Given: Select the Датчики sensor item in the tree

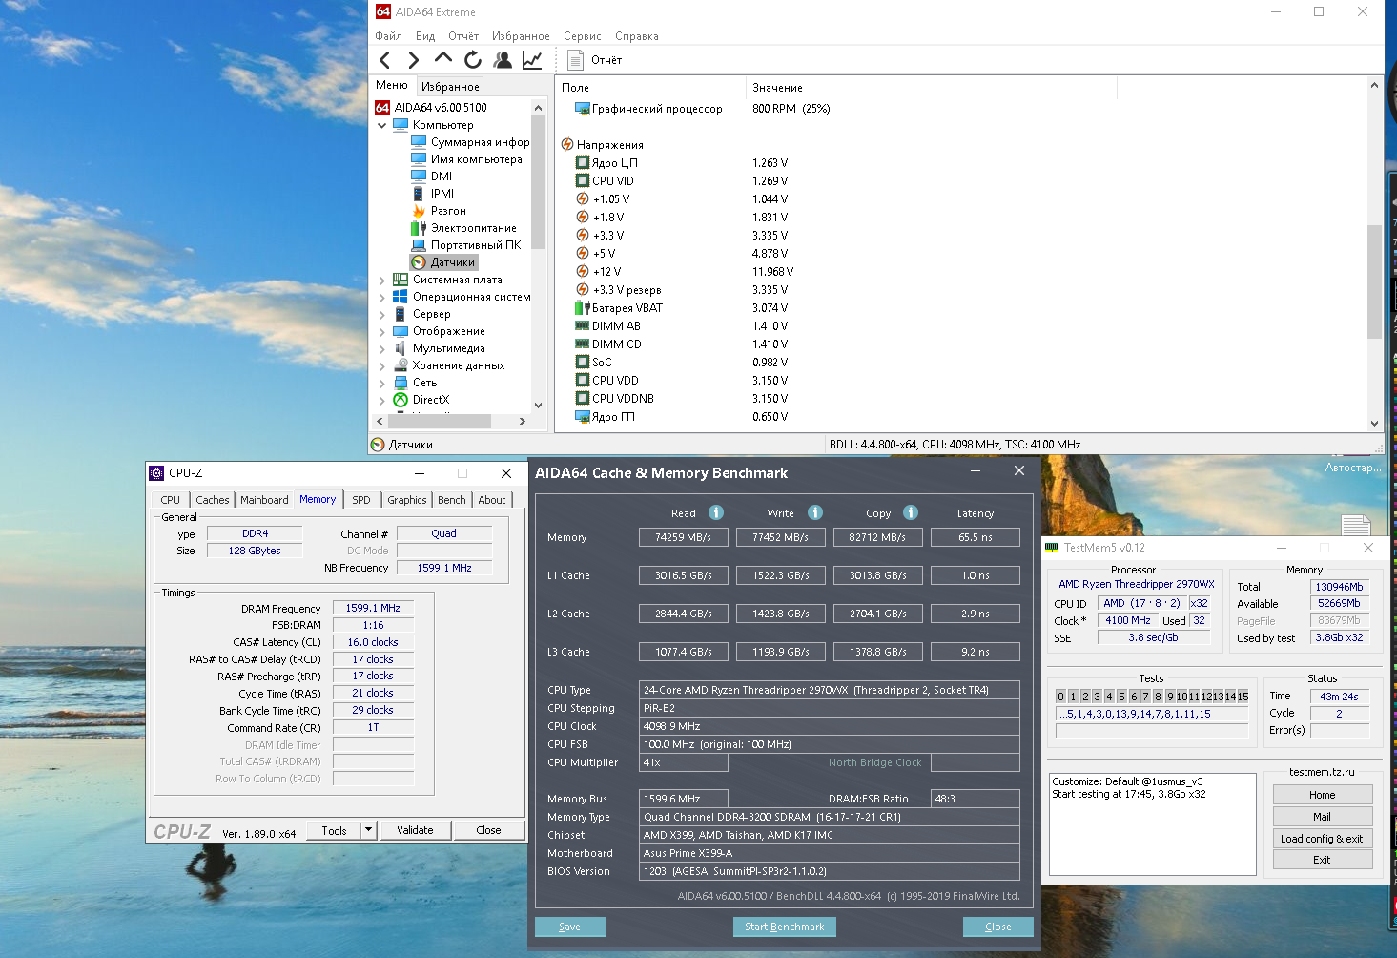Looking at the screenshot, I should 443,262.
